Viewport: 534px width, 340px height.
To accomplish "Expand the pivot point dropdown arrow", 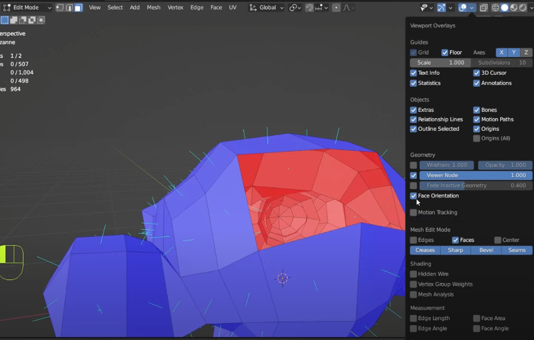I will [299, 7].
